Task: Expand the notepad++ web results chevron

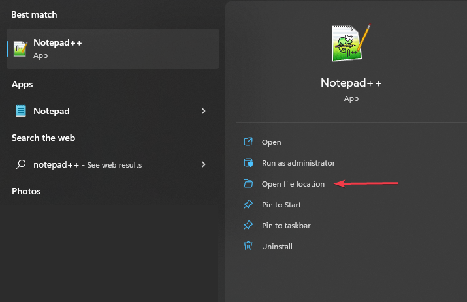Action: point(204,164)
